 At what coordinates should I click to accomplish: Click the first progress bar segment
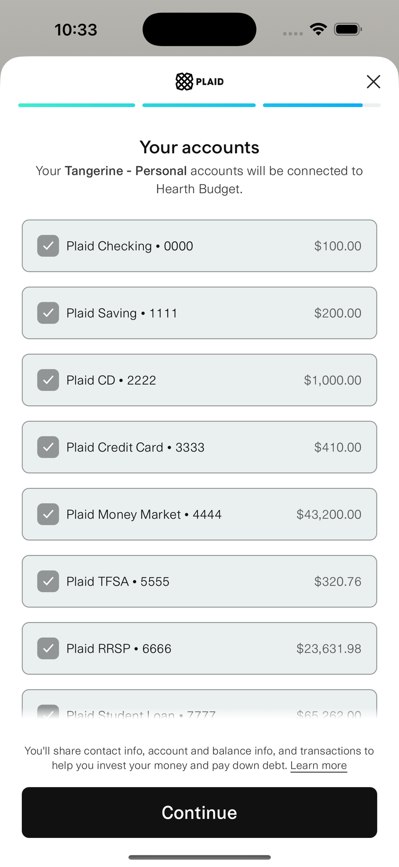click(x=77, y=105)
